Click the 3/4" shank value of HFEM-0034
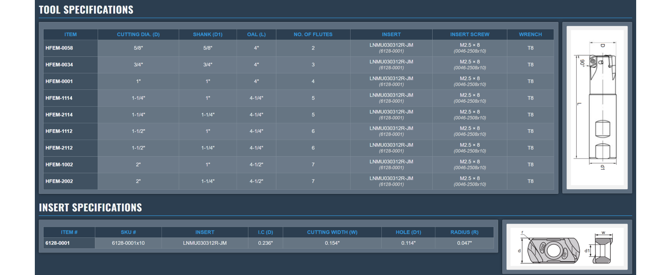This screenshot has width=671, height=275. (208, 65)
